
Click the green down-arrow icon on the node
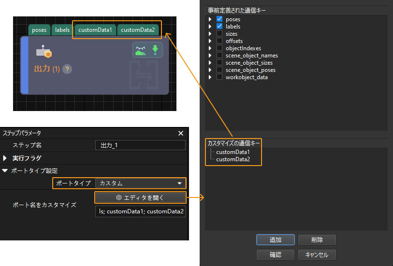tap(155, 50)
